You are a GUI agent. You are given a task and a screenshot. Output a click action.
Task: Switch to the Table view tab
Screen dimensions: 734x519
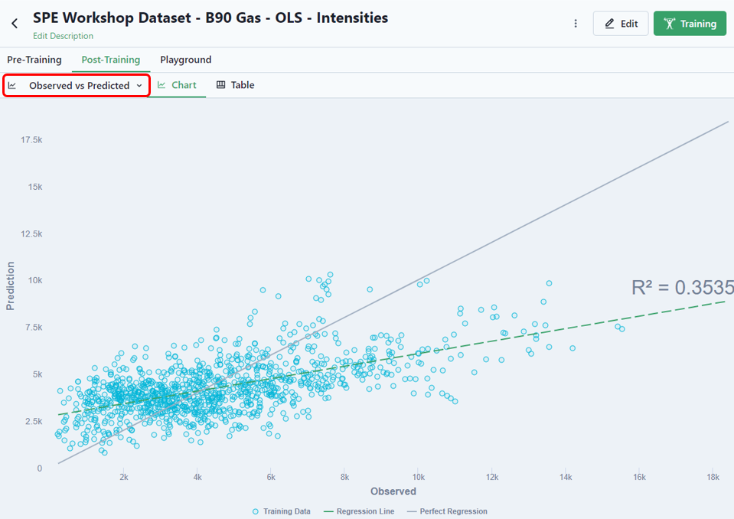click(236, 85)
